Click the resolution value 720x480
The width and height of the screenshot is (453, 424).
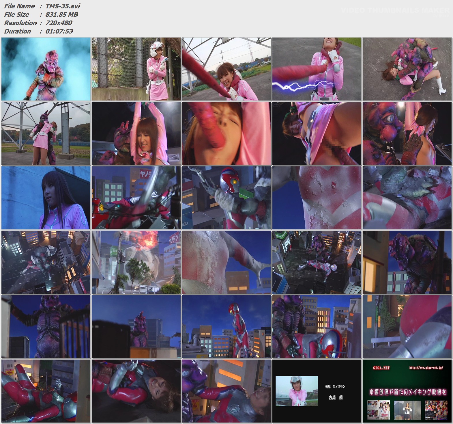[59, 23]
